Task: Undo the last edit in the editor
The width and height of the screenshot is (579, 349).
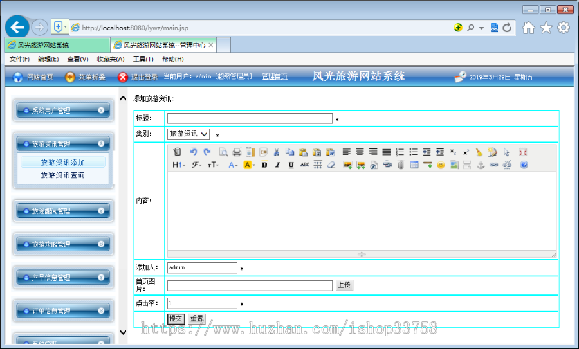Action: pyautogui.click(x=193, y=152)
